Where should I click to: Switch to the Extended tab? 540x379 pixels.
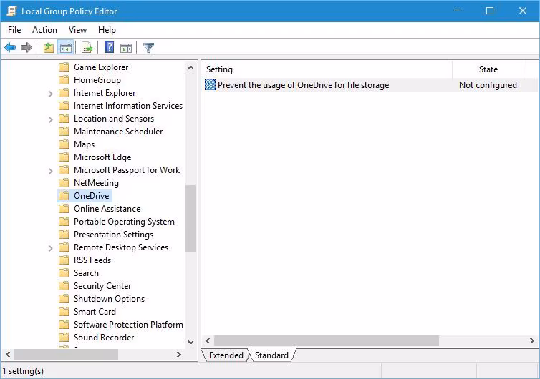tap(226, 355)
